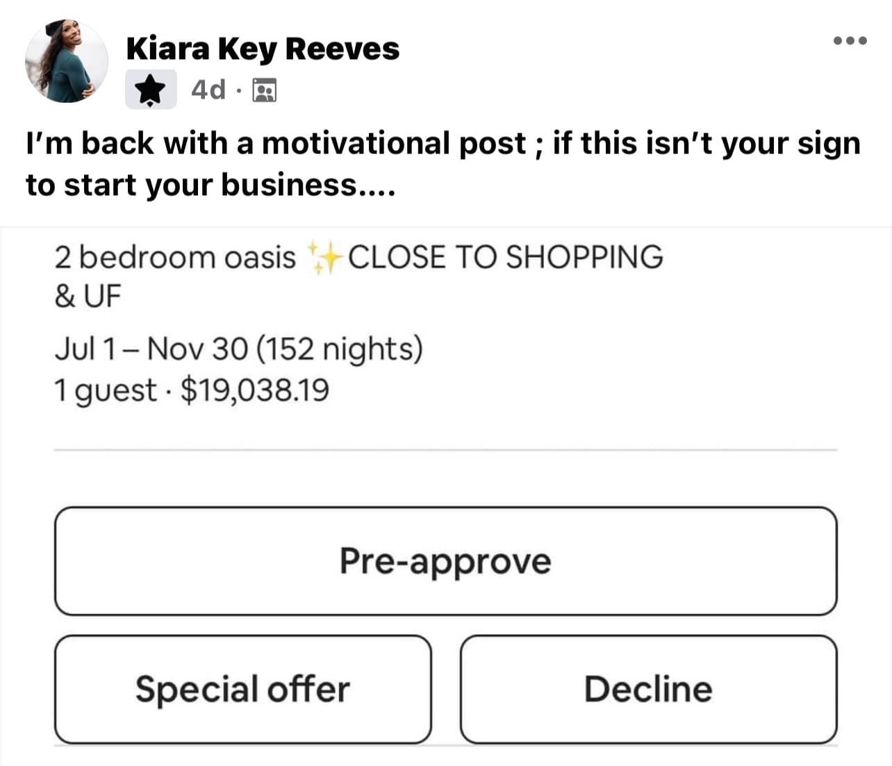Send a Special offer
The width and height of the screenshot is (892, 766).
coord(242,689)
